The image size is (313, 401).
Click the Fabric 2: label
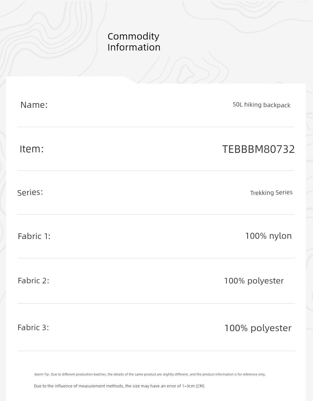[x=33, y=281]
